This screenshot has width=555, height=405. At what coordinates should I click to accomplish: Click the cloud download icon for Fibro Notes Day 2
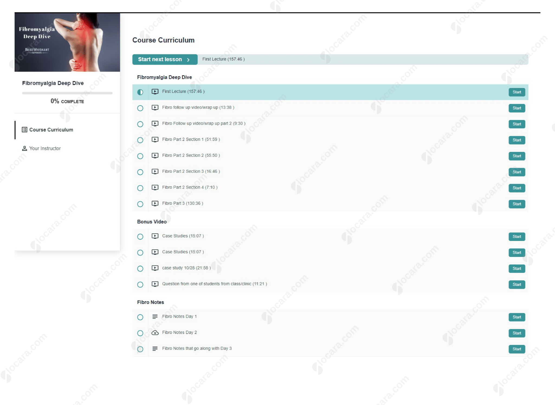(x=155, y=333)
